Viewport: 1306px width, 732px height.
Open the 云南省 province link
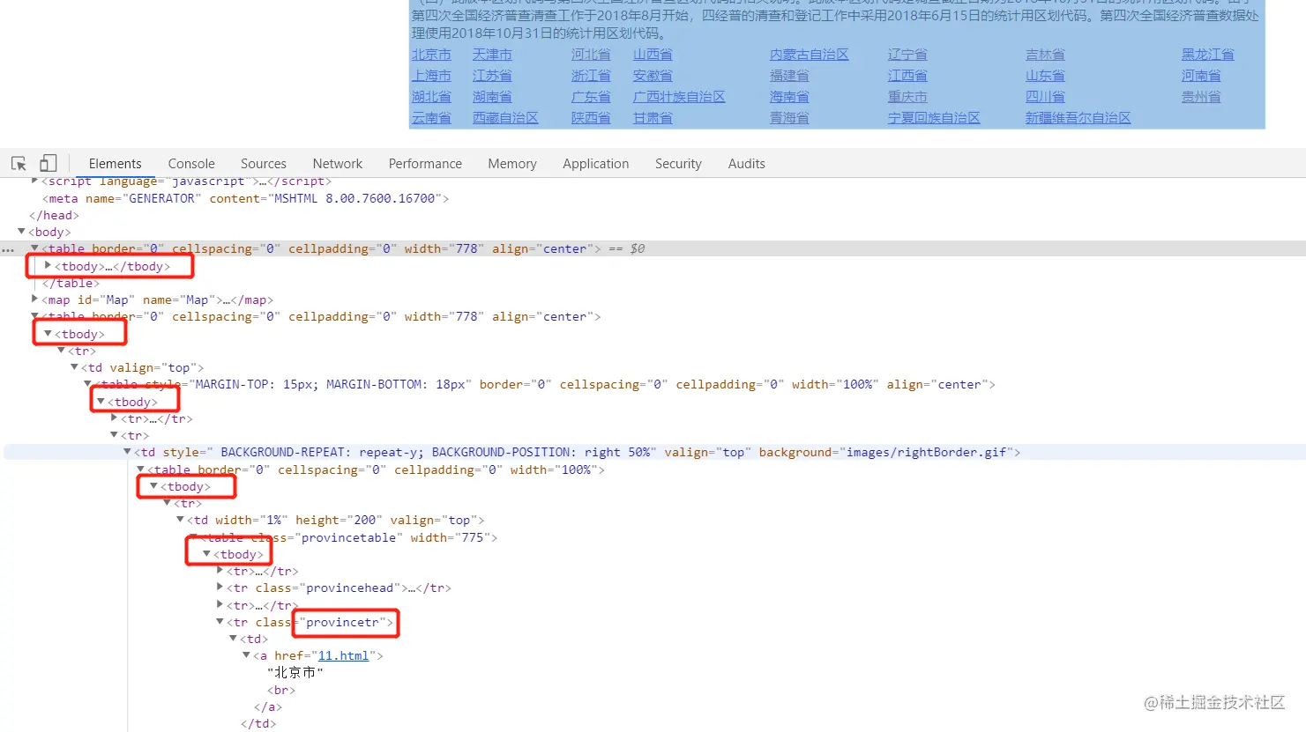pyautogui.click(x=431, y=118)
